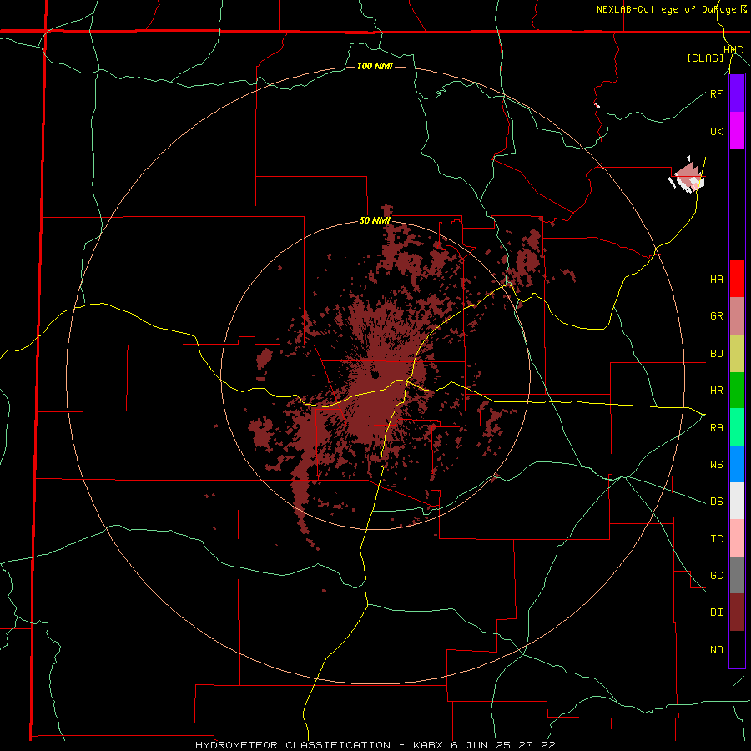Click the DS white legend swatch
751x751 pixels.
coord(737,501)
